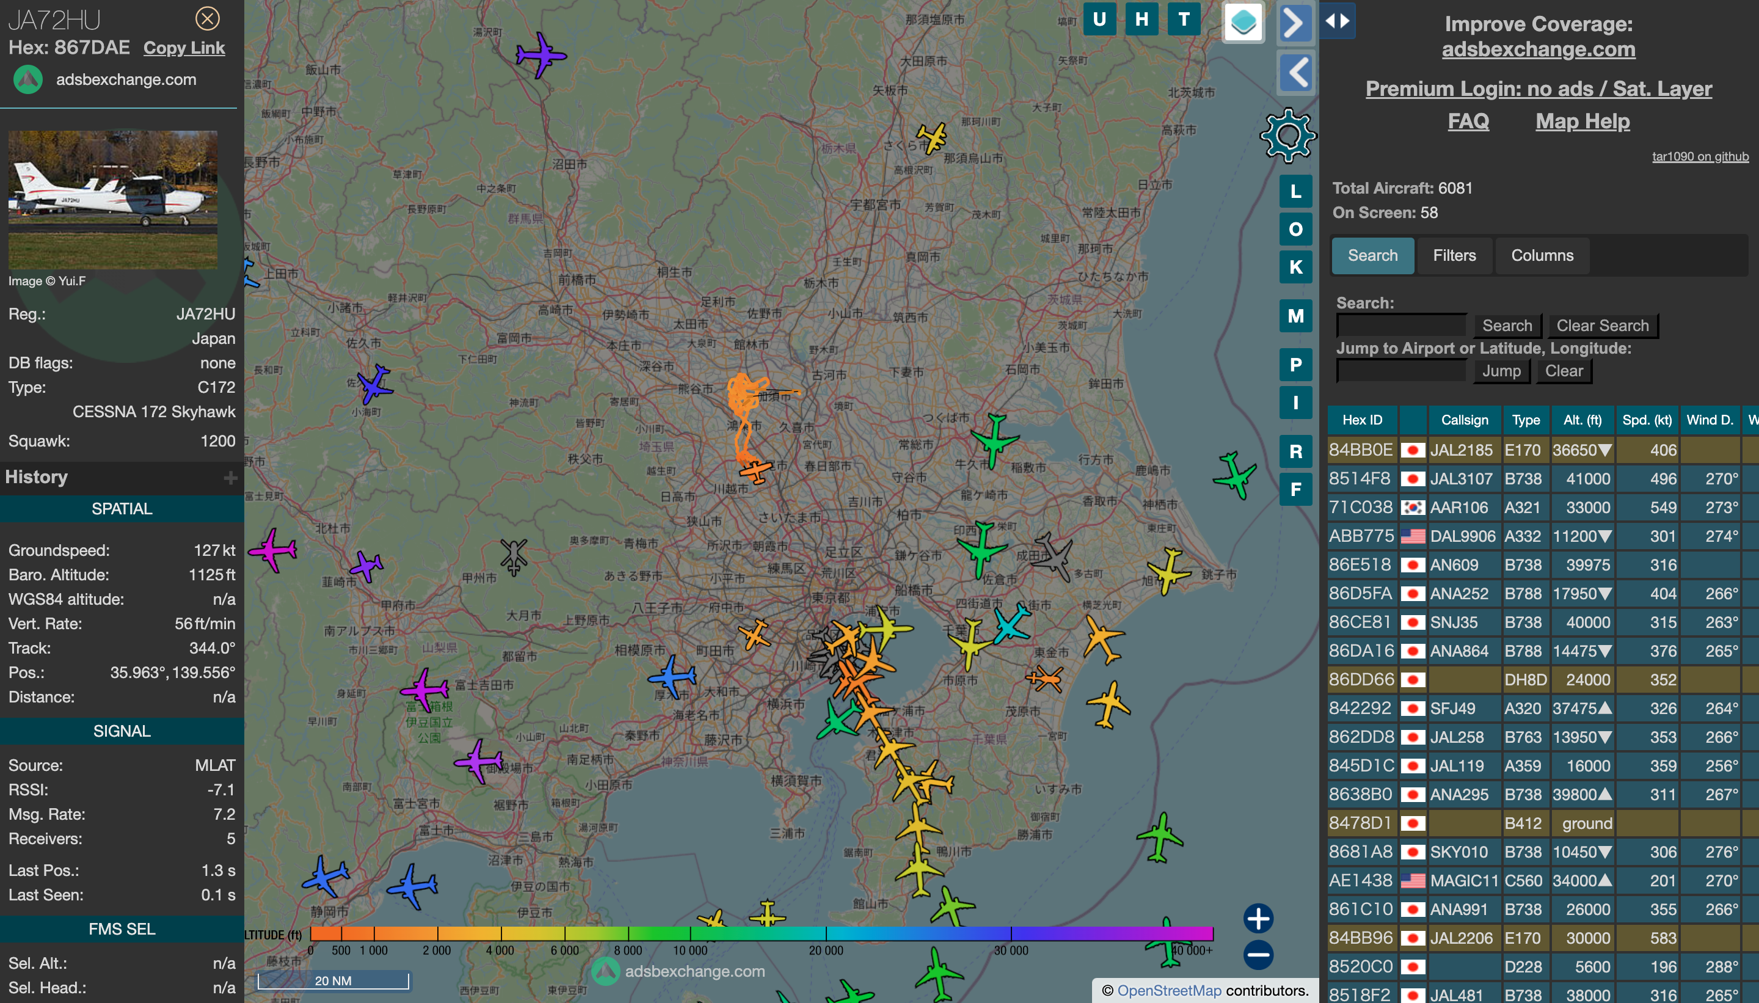The image size is (1759, 1003).
Task: Click the right chevron map button
Action: pos(1295,23)
